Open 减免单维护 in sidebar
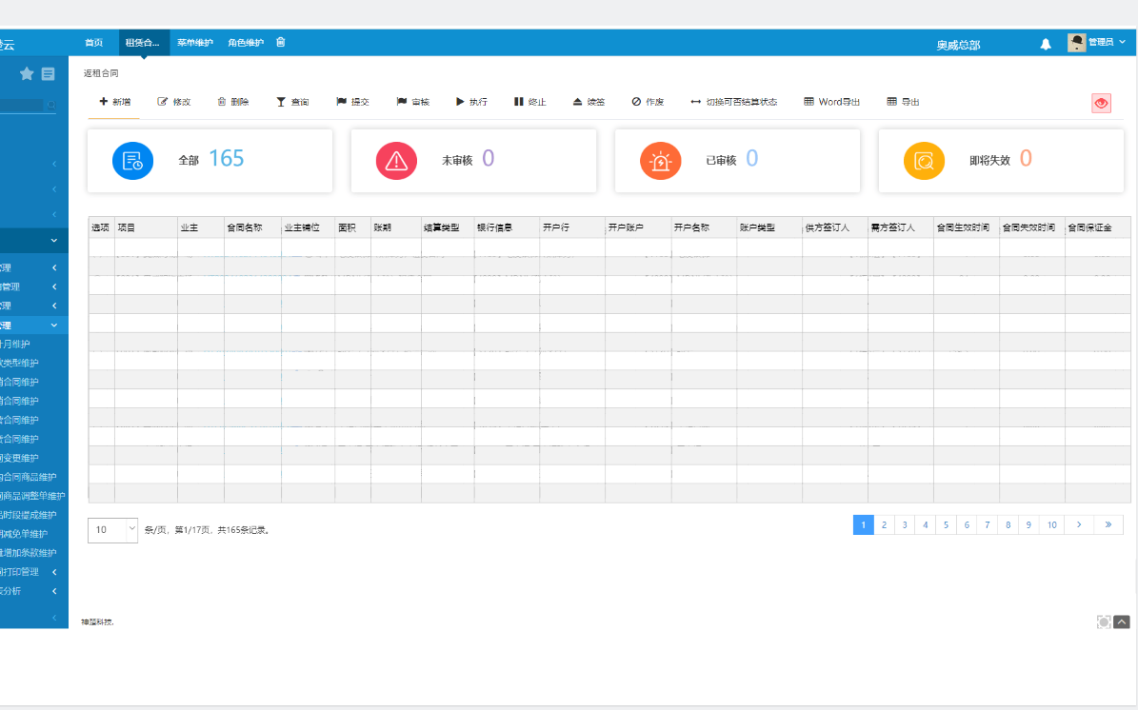This screenshot has width=1138, height=710. click(25, 534)
